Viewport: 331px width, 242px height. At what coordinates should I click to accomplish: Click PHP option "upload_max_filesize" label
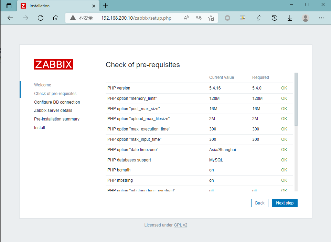tap(138, 119)
